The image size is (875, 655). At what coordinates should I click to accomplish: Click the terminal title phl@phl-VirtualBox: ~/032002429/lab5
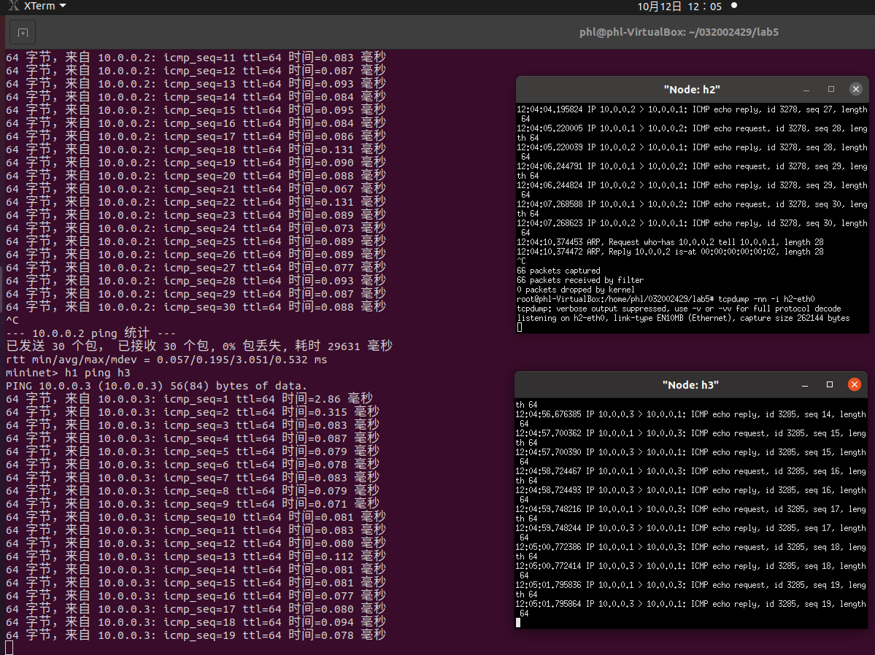679,32
